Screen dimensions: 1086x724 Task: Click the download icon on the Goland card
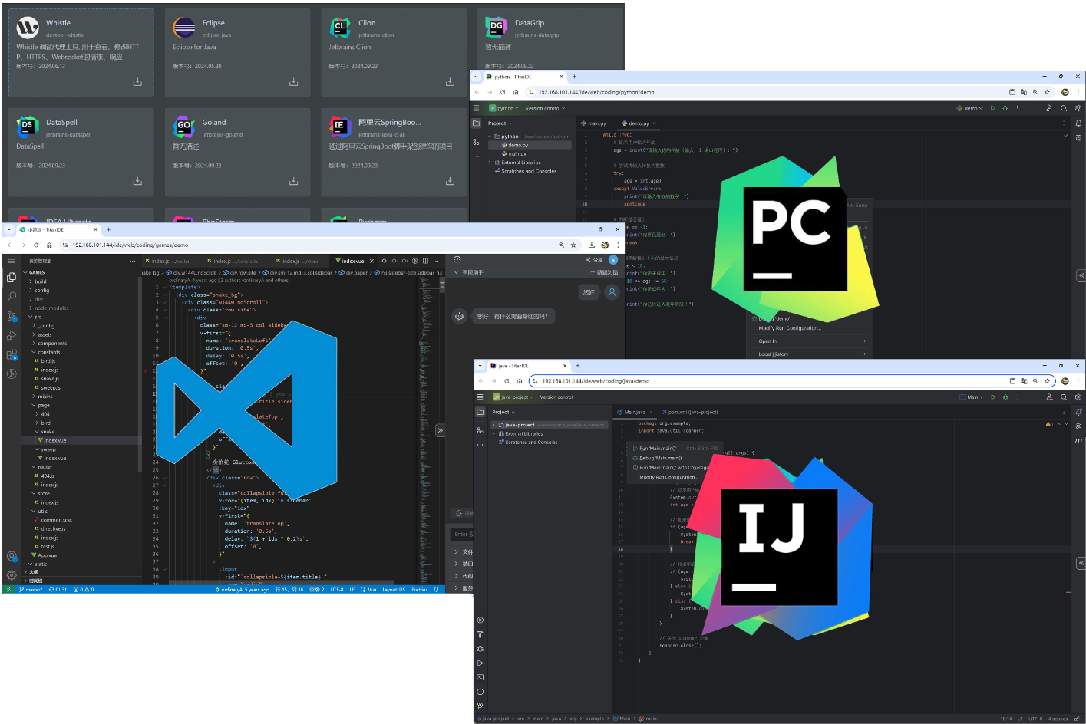click(x=293, y=181)
